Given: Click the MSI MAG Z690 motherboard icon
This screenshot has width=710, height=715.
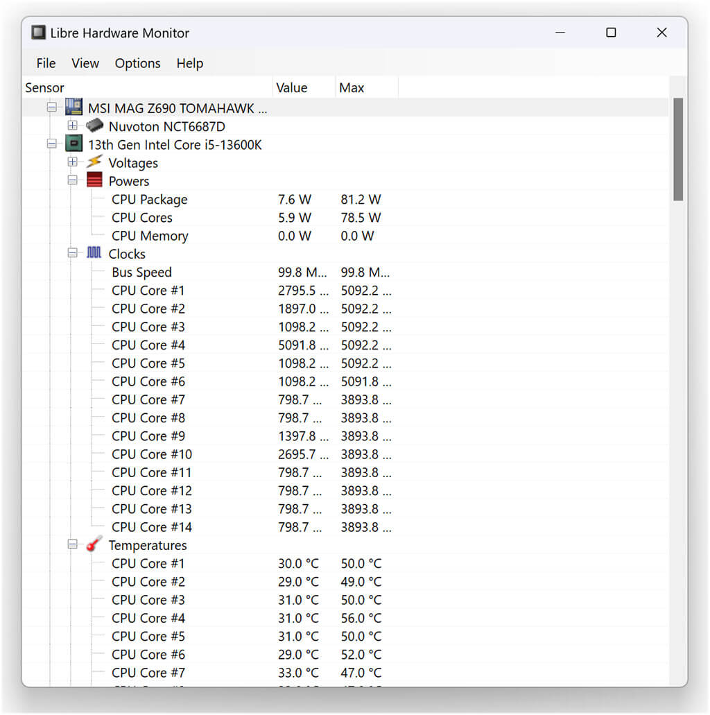Looking at the screenshot, I should click(73, 107).
